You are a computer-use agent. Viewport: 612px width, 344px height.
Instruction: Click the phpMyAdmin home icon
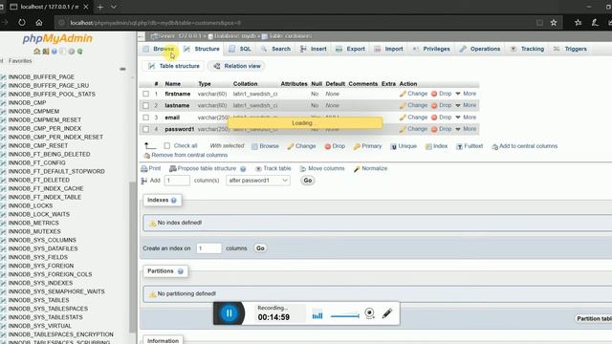click(x=37, y=52)
